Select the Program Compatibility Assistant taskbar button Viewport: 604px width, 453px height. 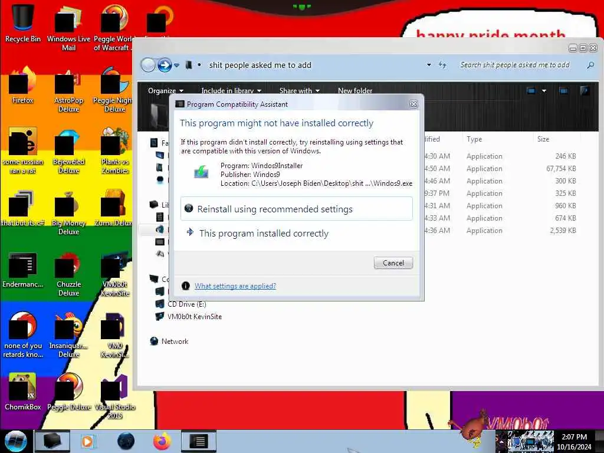(x=199, y=441)
